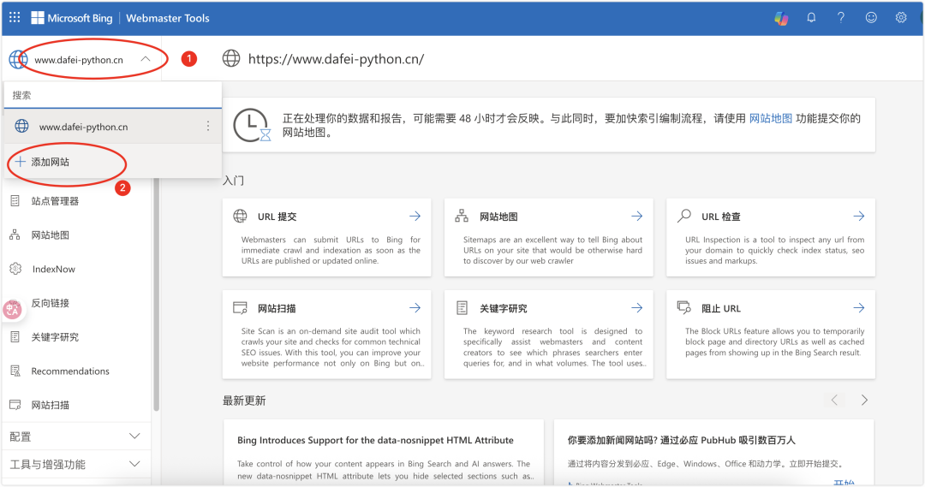This screenshot has width=925, height=487.
Task: Open the PubHub 新闻网站 article
Action: coord(682,440)
